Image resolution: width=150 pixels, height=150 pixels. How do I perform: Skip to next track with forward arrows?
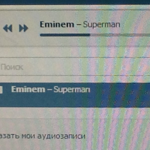23,28
